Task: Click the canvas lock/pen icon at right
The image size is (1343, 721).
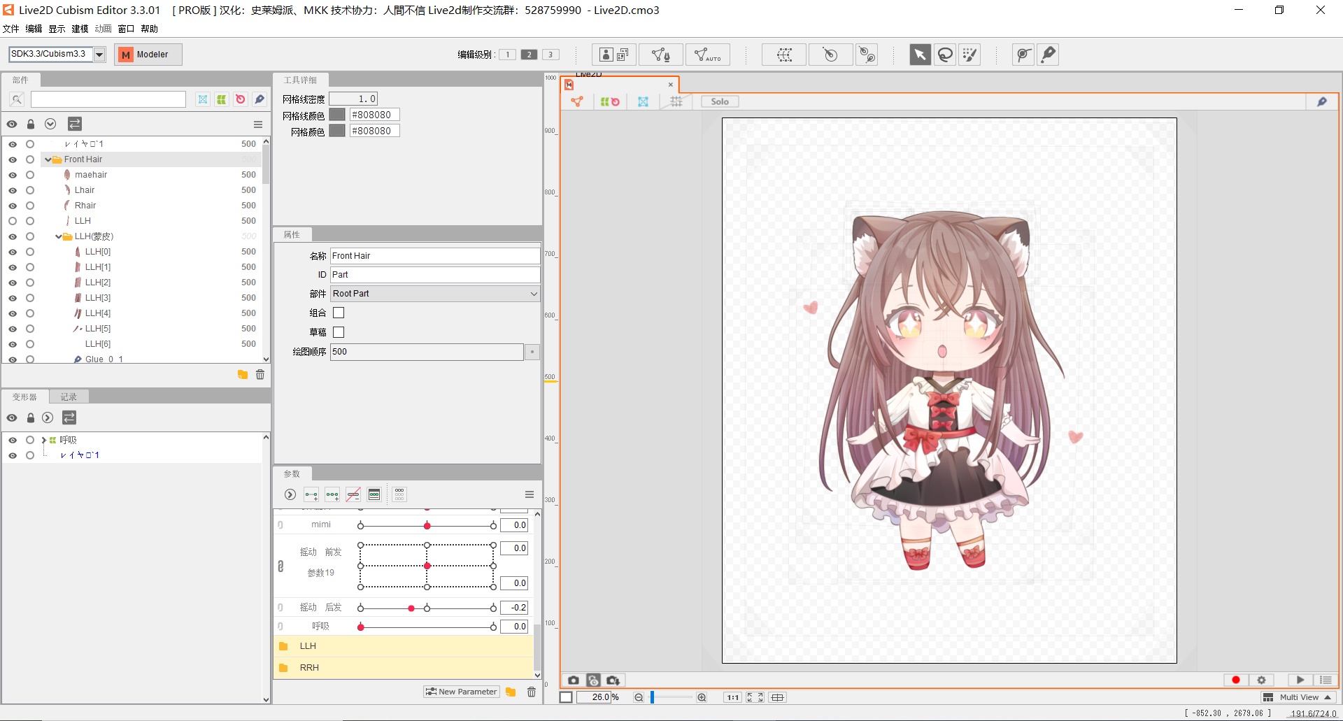Action: coord(1322,102)
